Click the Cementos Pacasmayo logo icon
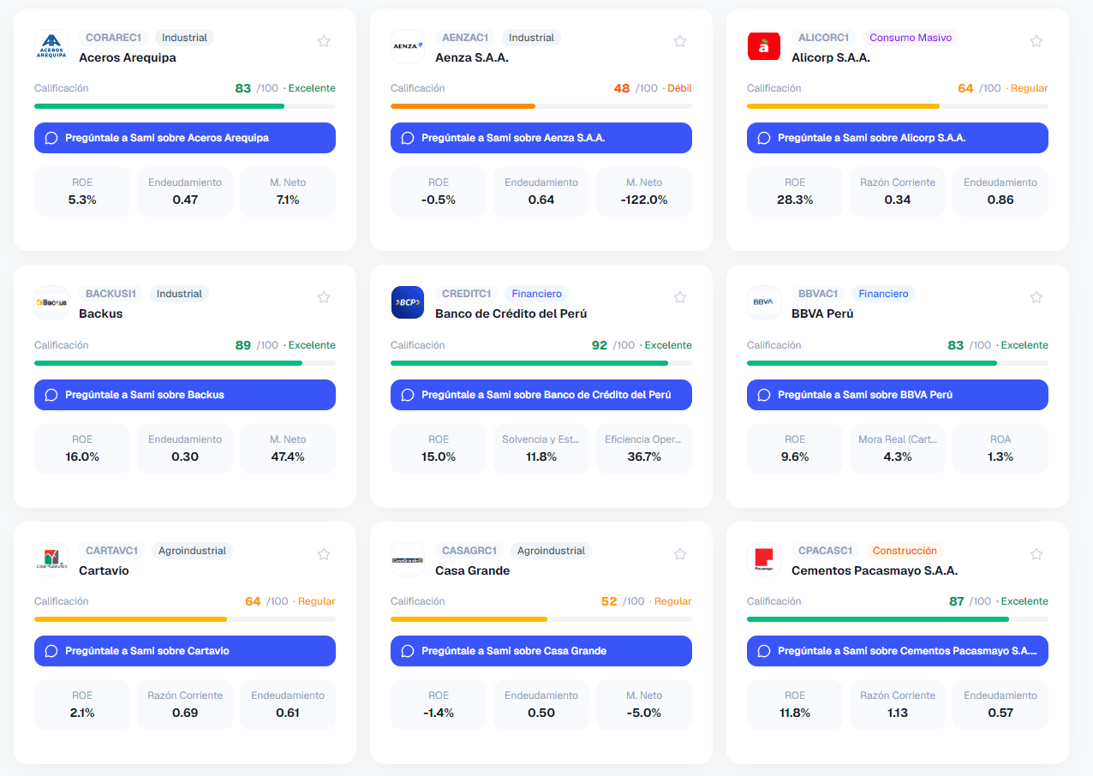The height and width of the screenshot is (776, 1093). coord(764,559)
